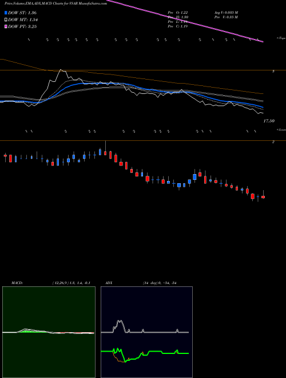Click the 'Pre O: 1.22' value
This screenshot has width=286, height=378.
pyautogui.click(x=178, y=13)
